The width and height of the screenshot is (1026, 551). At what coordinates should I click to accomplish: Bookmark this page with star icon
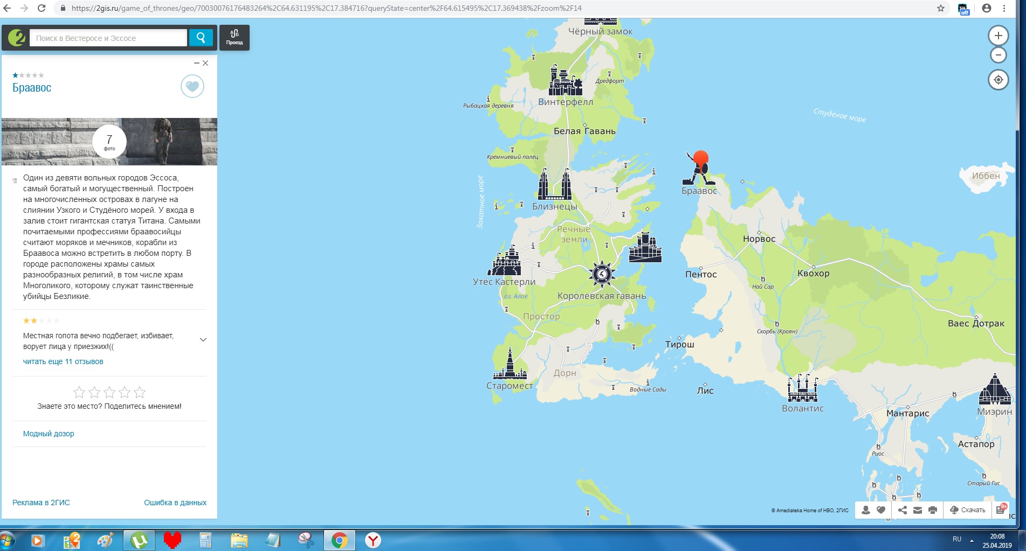[940, 8]
